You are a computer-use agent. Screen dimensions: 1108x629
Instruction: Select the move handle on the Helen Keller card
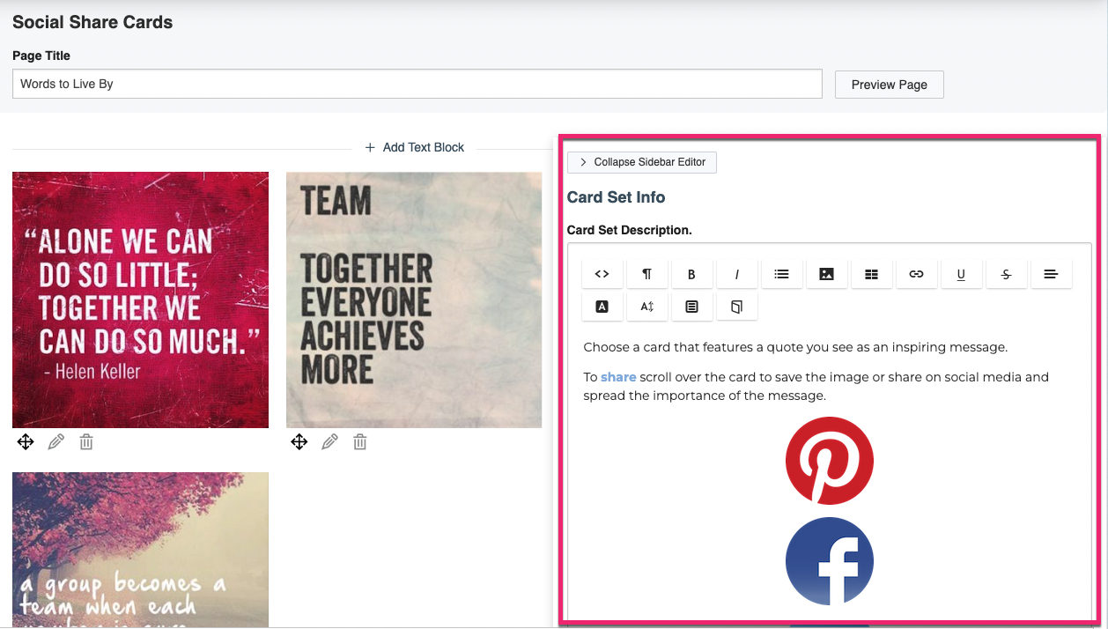tap(26, 441)
